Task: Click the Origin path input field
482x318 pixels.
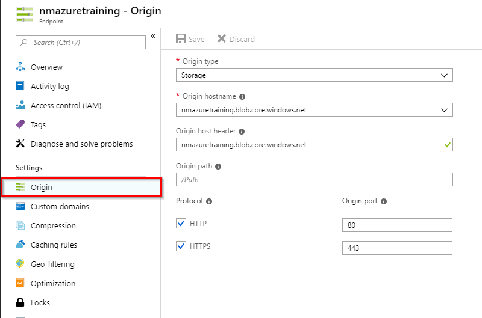Action: click(314, 180)
